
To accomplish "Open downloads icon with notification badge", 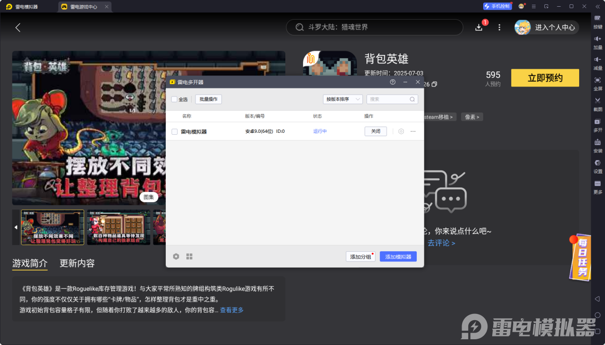I will coord(478,27).
